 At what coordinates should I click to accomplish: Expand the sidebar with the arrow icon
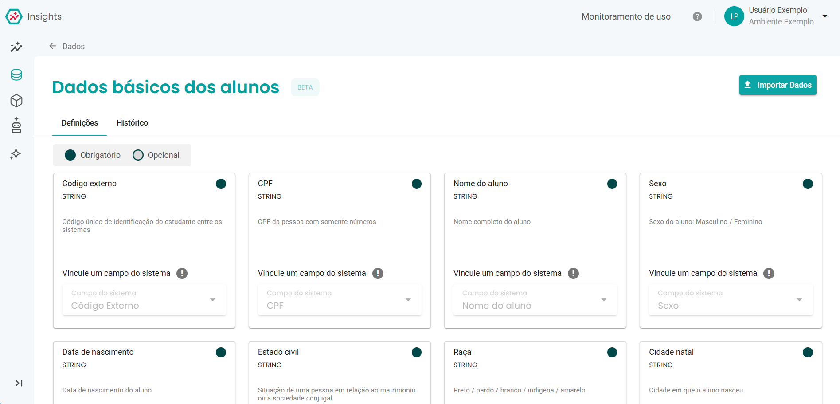19,383
